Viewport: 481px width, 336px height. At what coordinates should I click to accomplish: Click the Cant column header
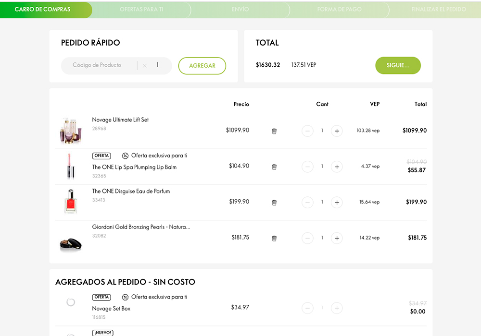pyautogui.click(x=322, y=104)
